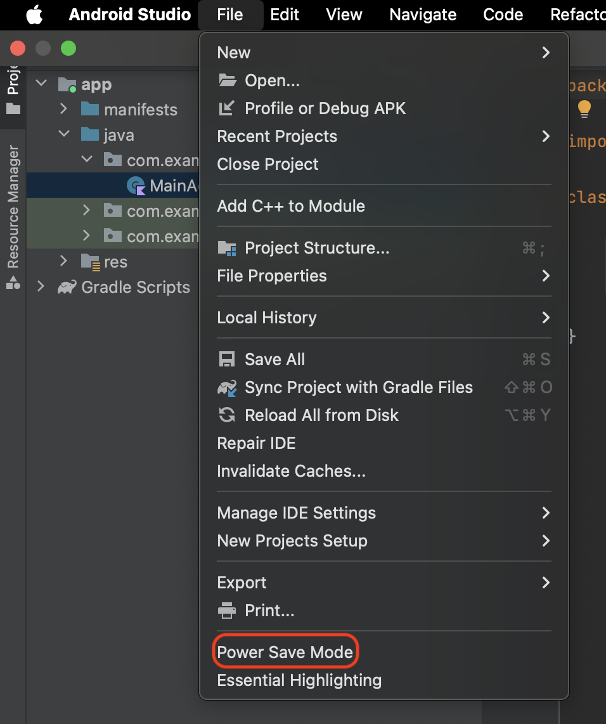Choose Invalidate Caches... menu entry
606x724 pixels.
pos(291,471)
